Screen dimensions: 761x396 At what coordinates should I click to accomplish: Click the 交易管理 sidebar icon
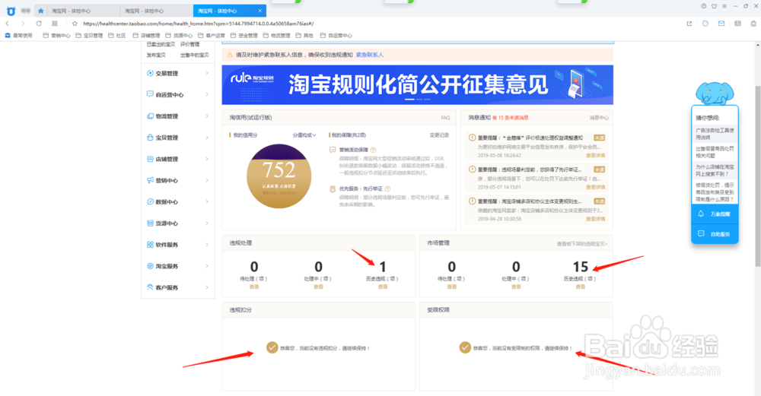coord(150,73)
